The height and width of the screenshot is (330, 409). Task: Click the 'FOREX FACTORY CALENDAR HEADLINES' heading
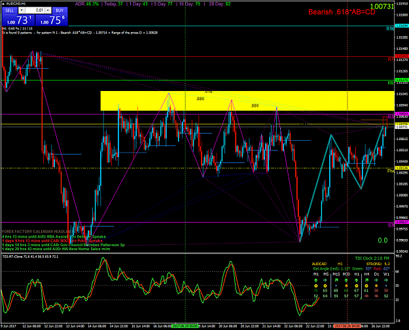tap(37, 232)
